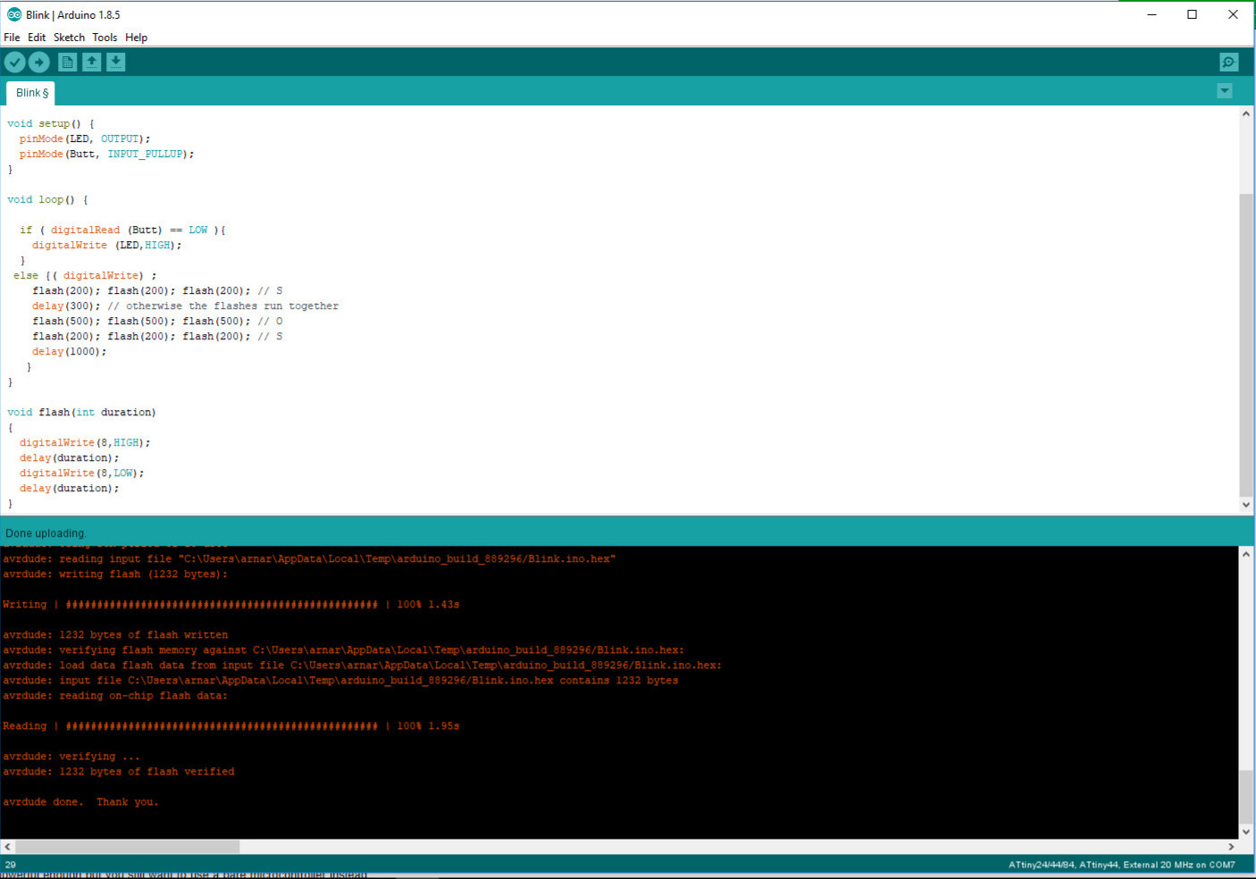Screen dimensions: 1256x879
Task: Click the 'delay(1000);' line
Action: 70,352
